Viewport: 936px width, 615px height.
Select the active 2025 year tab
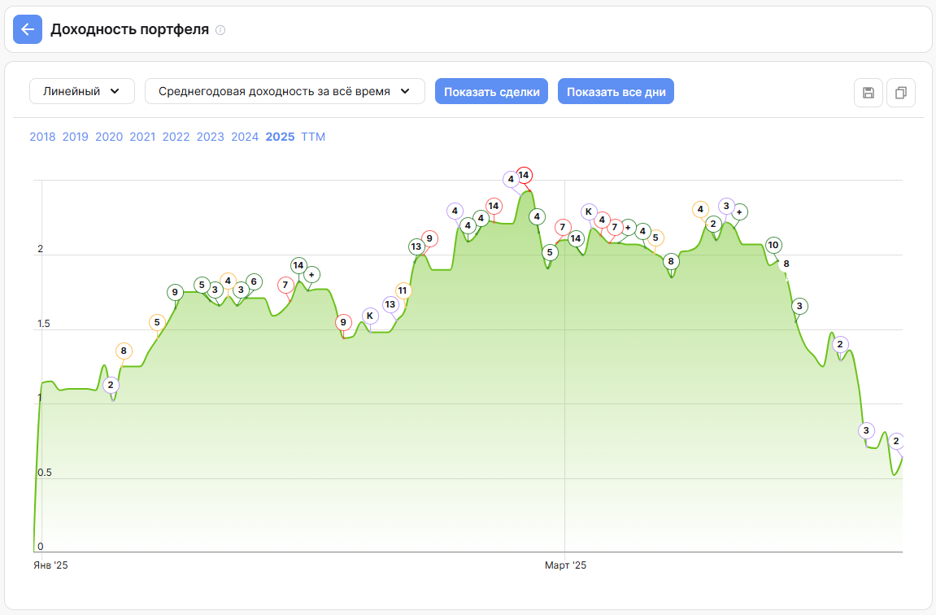pyautogui.click(x=280, y=137)
